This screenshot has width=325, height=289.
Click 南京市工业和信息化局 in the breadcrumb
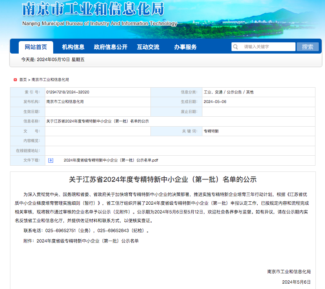[x=50, y=80]
